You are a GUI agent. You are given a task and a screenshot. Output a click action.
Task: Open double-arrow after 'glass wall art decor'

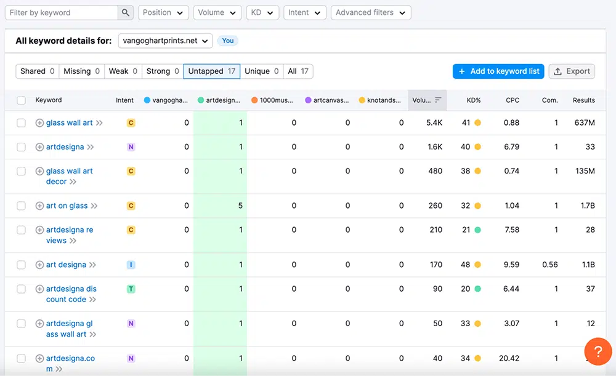tap(73, 182)
